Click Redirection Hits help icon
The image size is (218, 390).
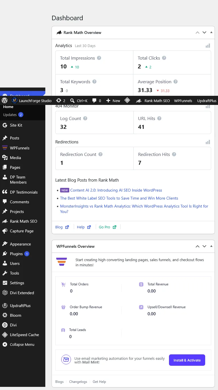click(x=174, y=154)
